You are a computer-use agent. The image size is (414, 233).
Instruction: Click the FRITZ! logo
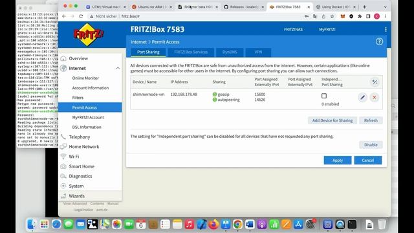point(89,34)
